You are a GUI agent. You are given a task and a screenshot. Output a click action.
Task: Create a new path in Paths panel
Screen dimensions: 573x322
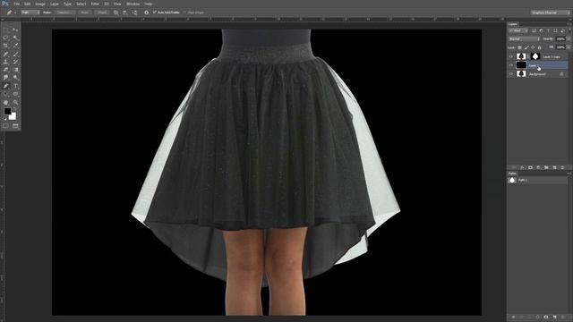pyautogui.click(x=554, y=317)
